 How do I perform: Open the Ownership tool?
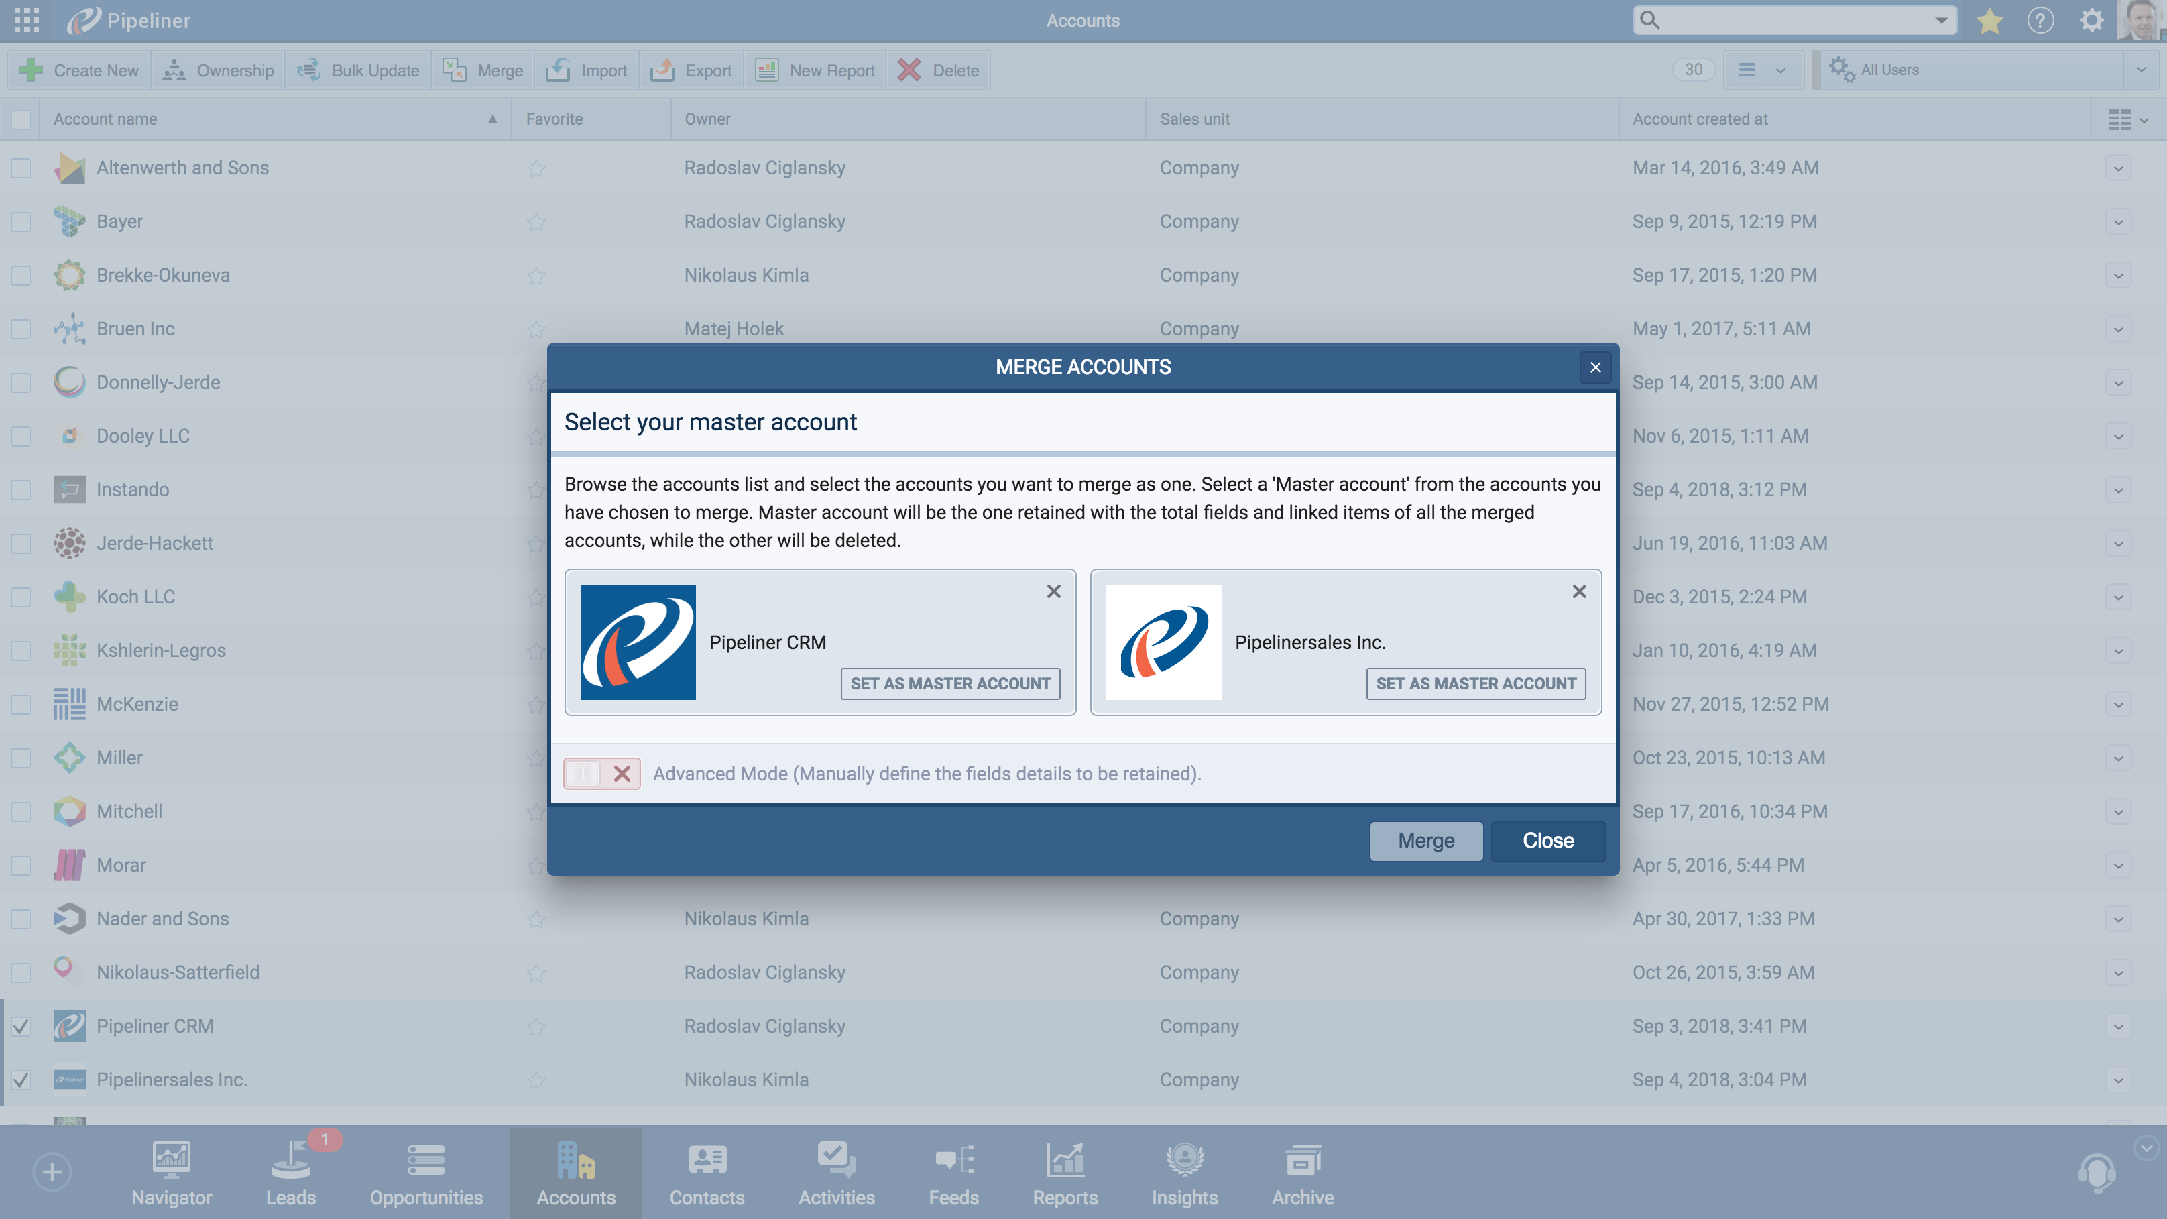click(x=217, y=70)
